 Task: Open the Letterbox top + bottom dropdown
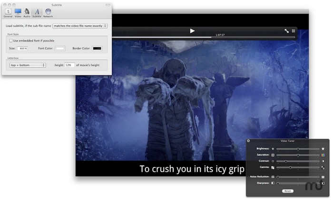click(28, 65)
